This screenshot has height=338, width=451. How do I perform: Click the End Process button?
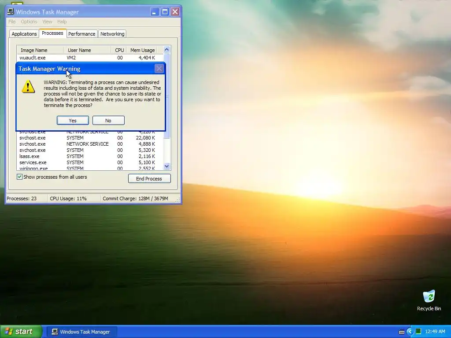(x=149, y=179)
